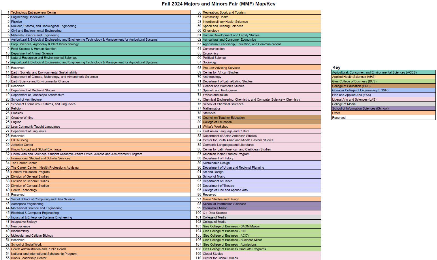Select 'Department of Landscape Architecture' row
This screenshot has height=260, width=437.
tap(100, 95)
